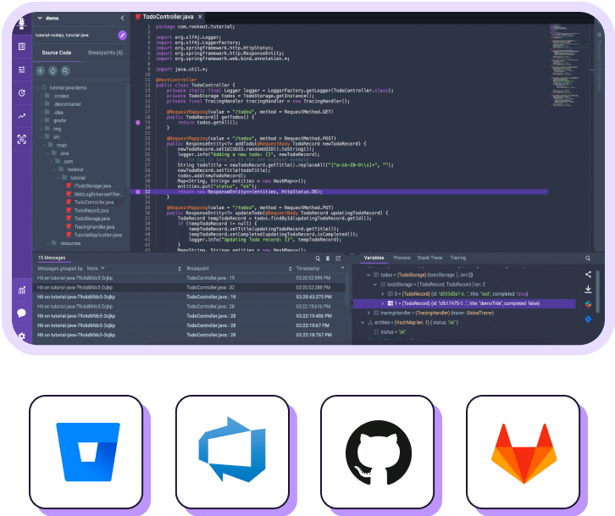
Task: Click the Azure DevOps logo card
Action: point(232,452)
